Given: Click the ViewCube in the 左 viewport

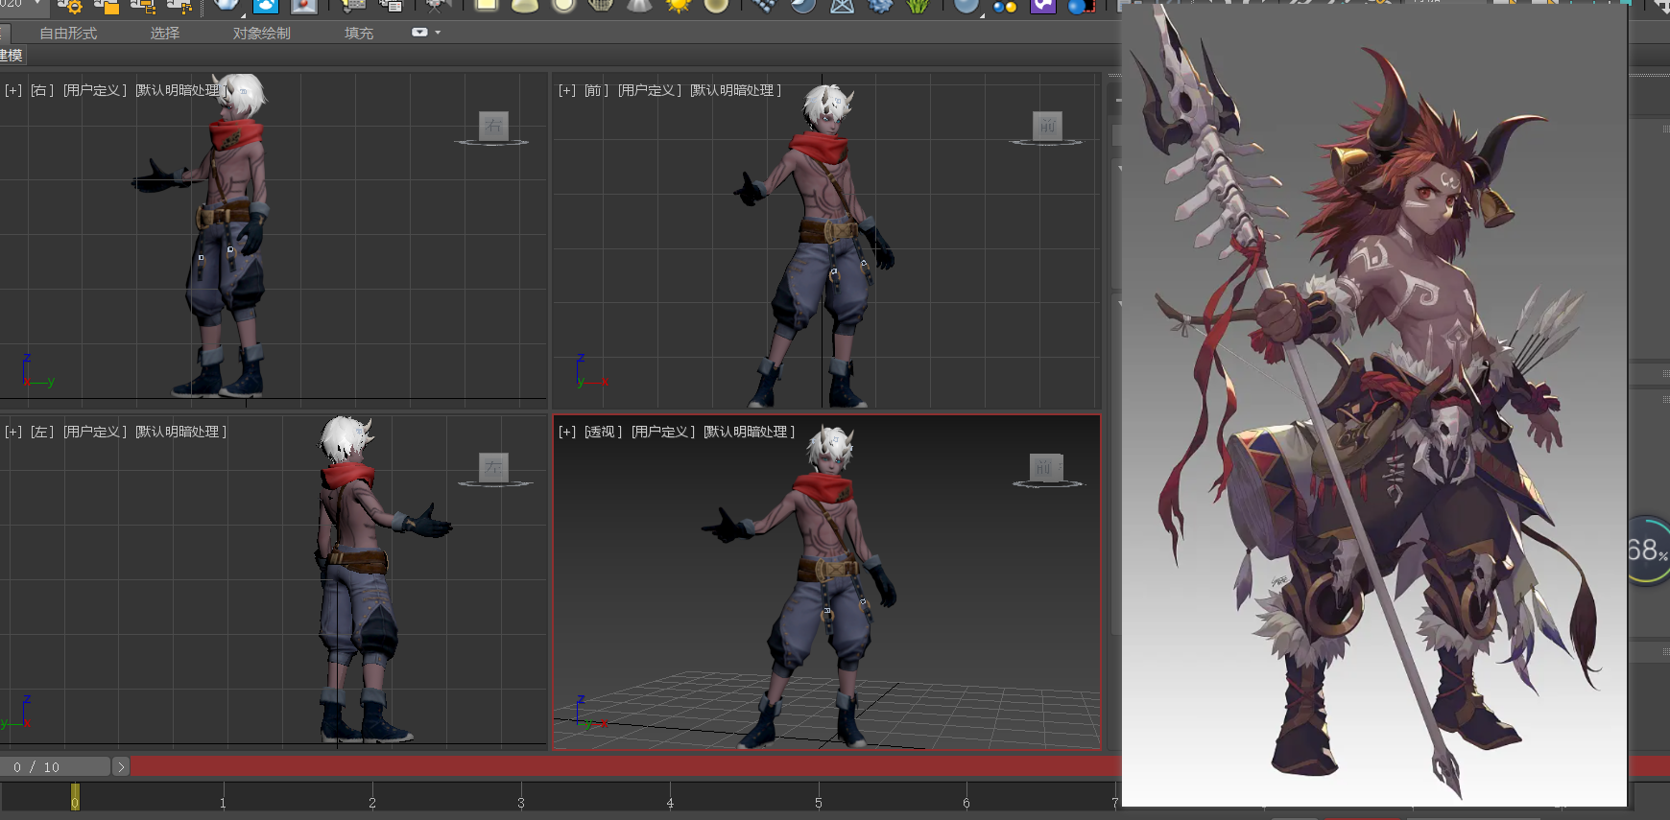Looking at the screenshot, I should coord(493,468).
